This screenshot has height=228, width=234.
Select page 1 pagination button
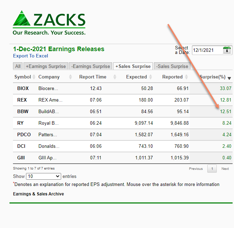click(212, 169)
